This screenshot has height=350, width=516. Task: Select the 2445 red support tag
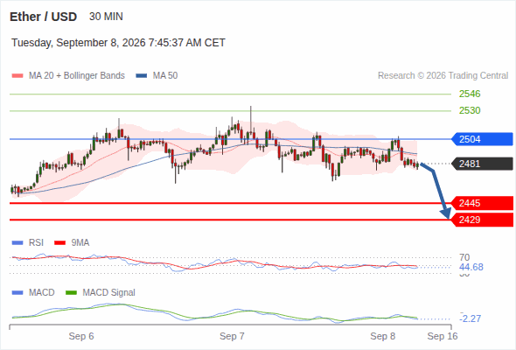482,203
